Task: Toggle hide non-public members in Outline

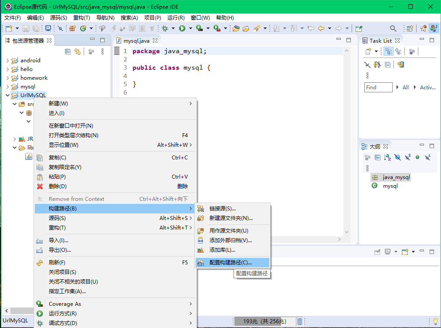Action: (x=417, y=157)
